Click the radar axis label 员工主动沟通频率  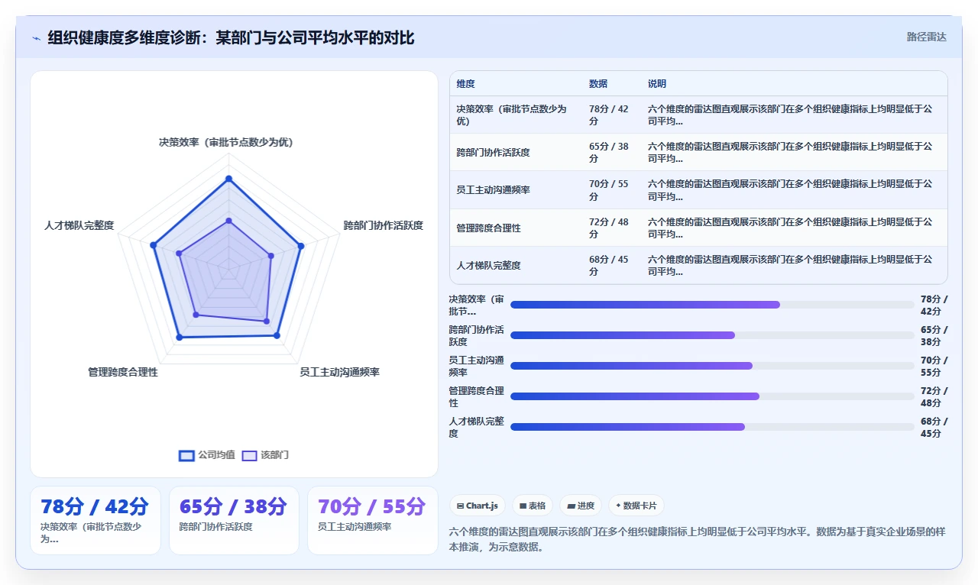[339, 372]
